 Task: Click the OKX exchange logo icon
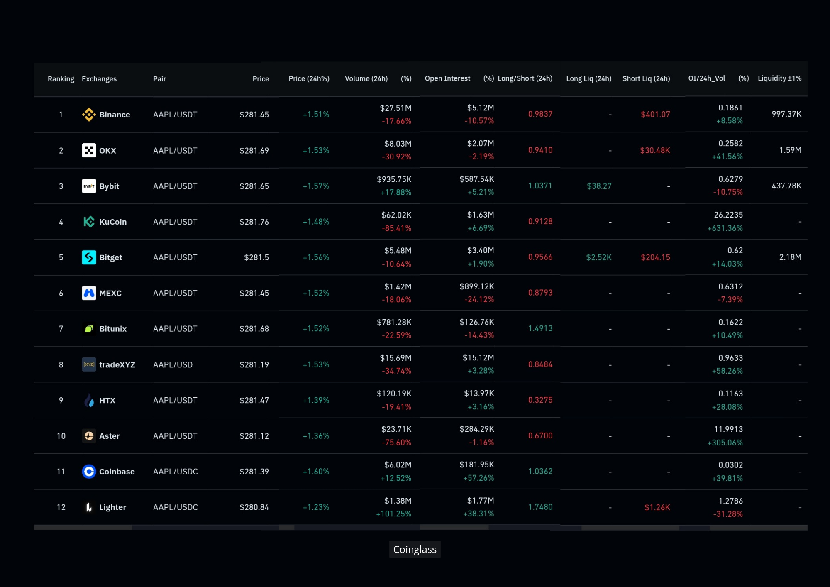pos(89,150)
